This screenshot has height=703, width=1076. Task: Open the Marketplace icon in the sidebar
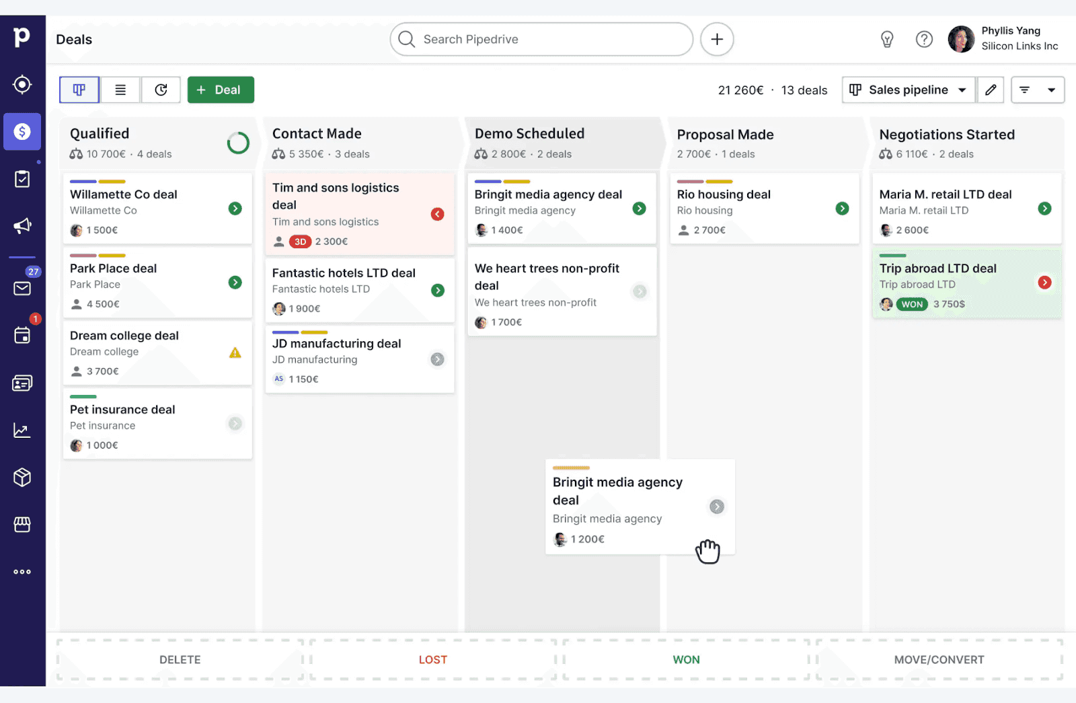click(22, 524)
